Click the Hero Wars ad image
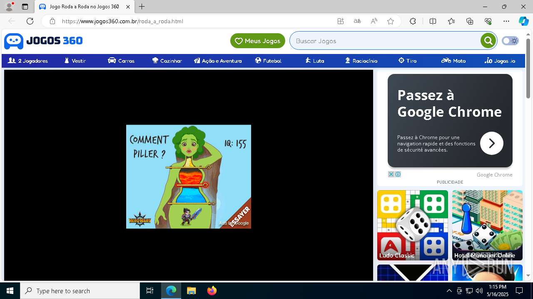This screenshot has height=299, width=533. [x=188, y=176]
